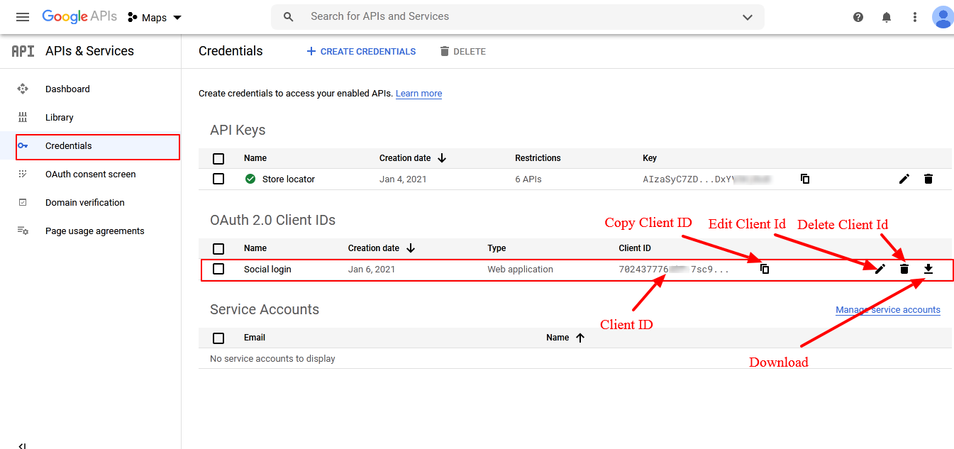Open Manage service accounts link
The height and width of the screenshot is (449, 954).
(888, 310)
